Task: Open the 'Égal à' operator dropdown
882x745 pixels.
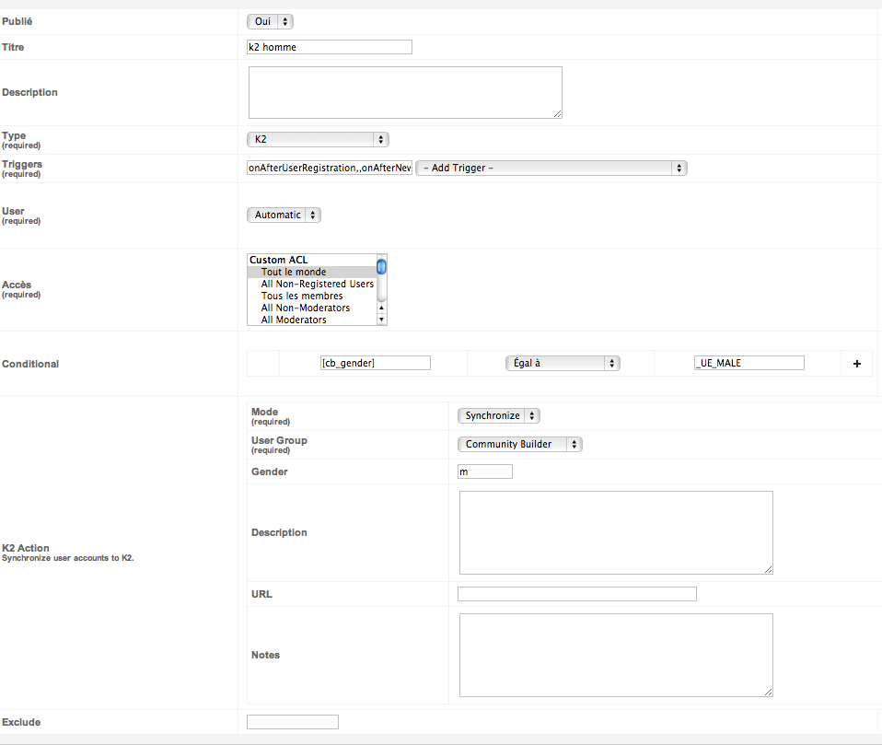Action: point(563,363)
